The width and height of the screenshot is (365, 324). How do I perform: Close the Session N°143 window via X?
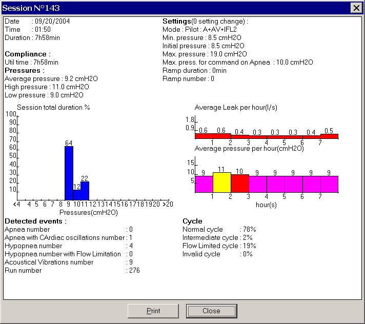pos(356,8)
